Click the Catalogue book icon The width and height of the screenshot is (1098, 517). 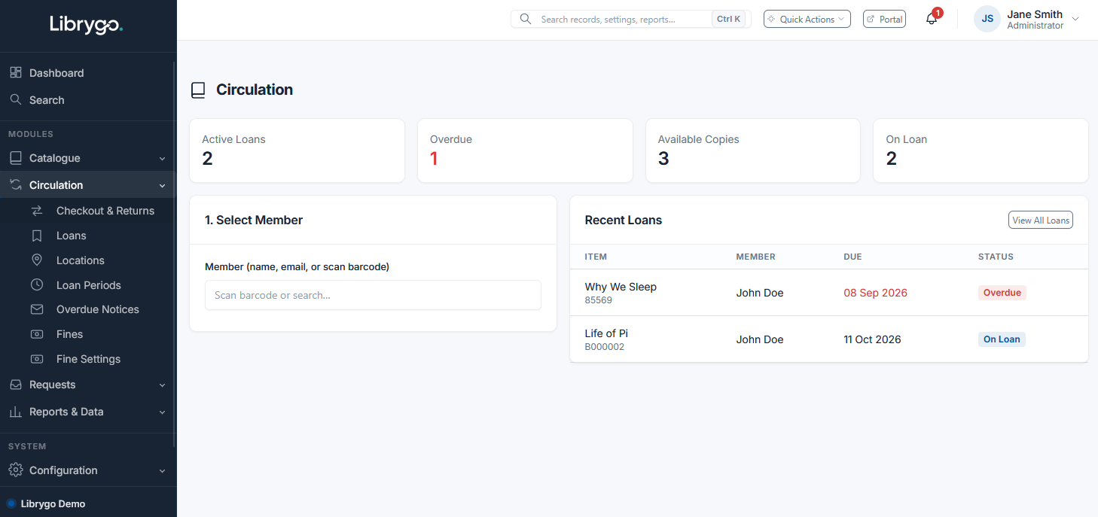pos(15,158)
